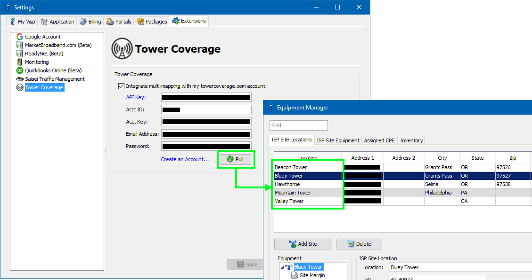Sort by City column header

point(442,158)
